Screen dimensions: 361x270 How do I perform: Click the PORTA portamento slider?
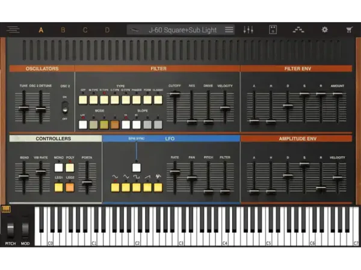click(87, 183)
